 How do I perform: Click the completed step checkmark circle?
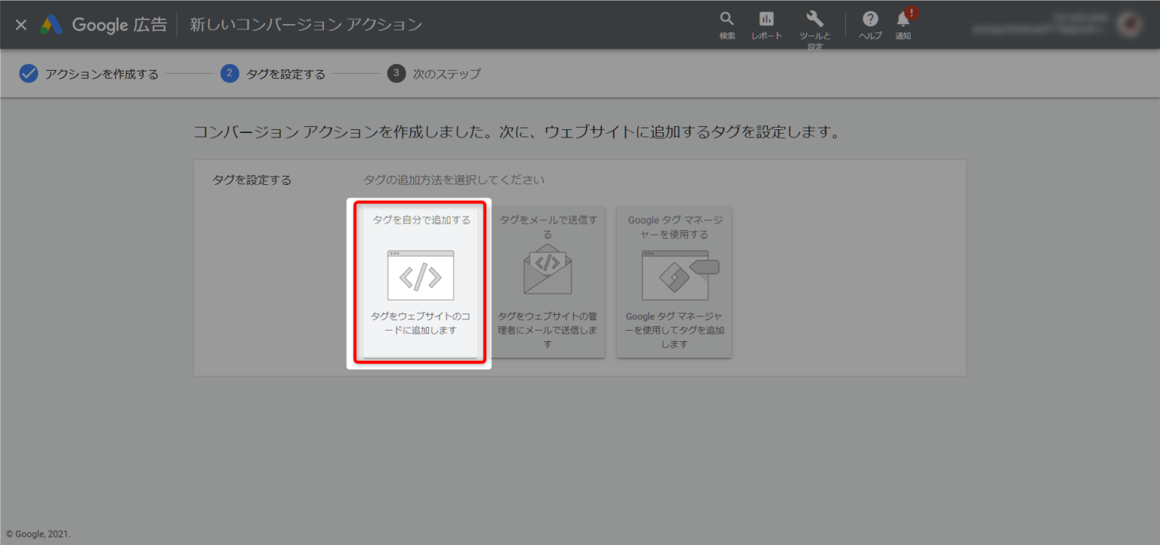point(29,74)
